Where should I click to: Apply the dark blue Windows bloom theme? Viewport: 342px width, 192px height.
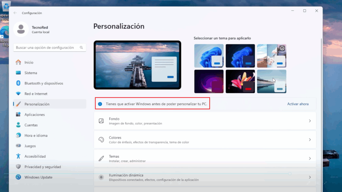(240, 56)
